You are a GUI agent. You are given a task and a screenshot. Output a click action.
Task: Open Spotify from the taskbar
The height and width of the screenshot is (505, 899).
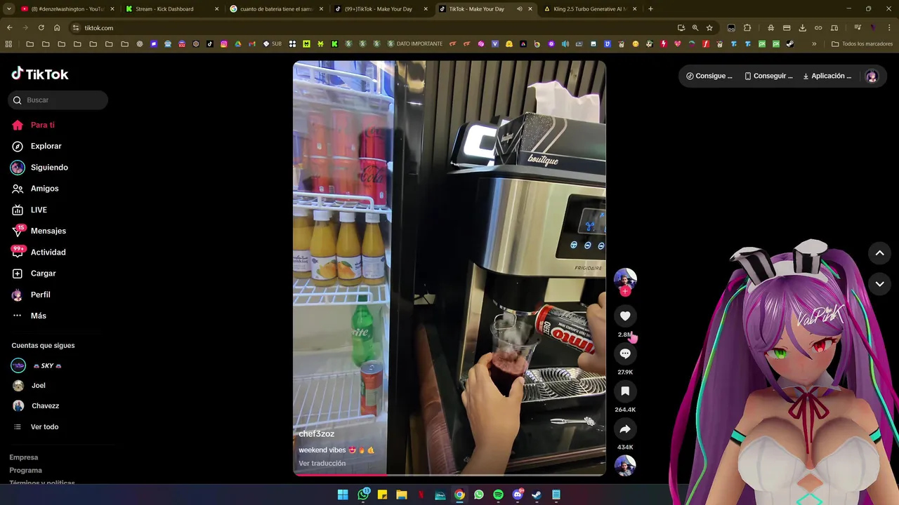[x=498, y=494]
